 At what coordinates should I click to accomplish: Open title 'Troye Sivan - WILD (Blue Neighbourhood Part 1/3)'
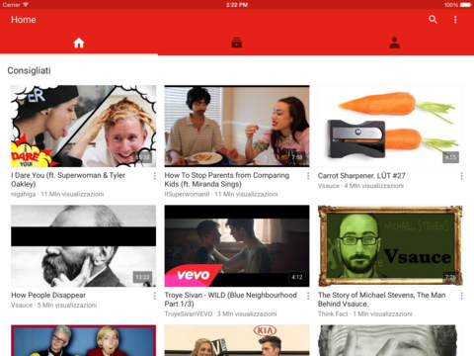pyautogui.click(x=231, y=300)
